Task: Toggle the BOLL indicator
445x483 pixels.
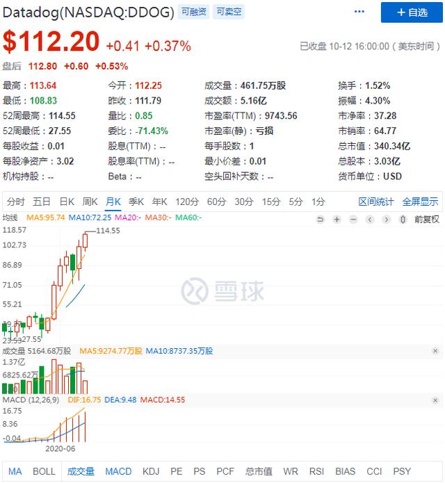Action: click(x=44, y=471)
